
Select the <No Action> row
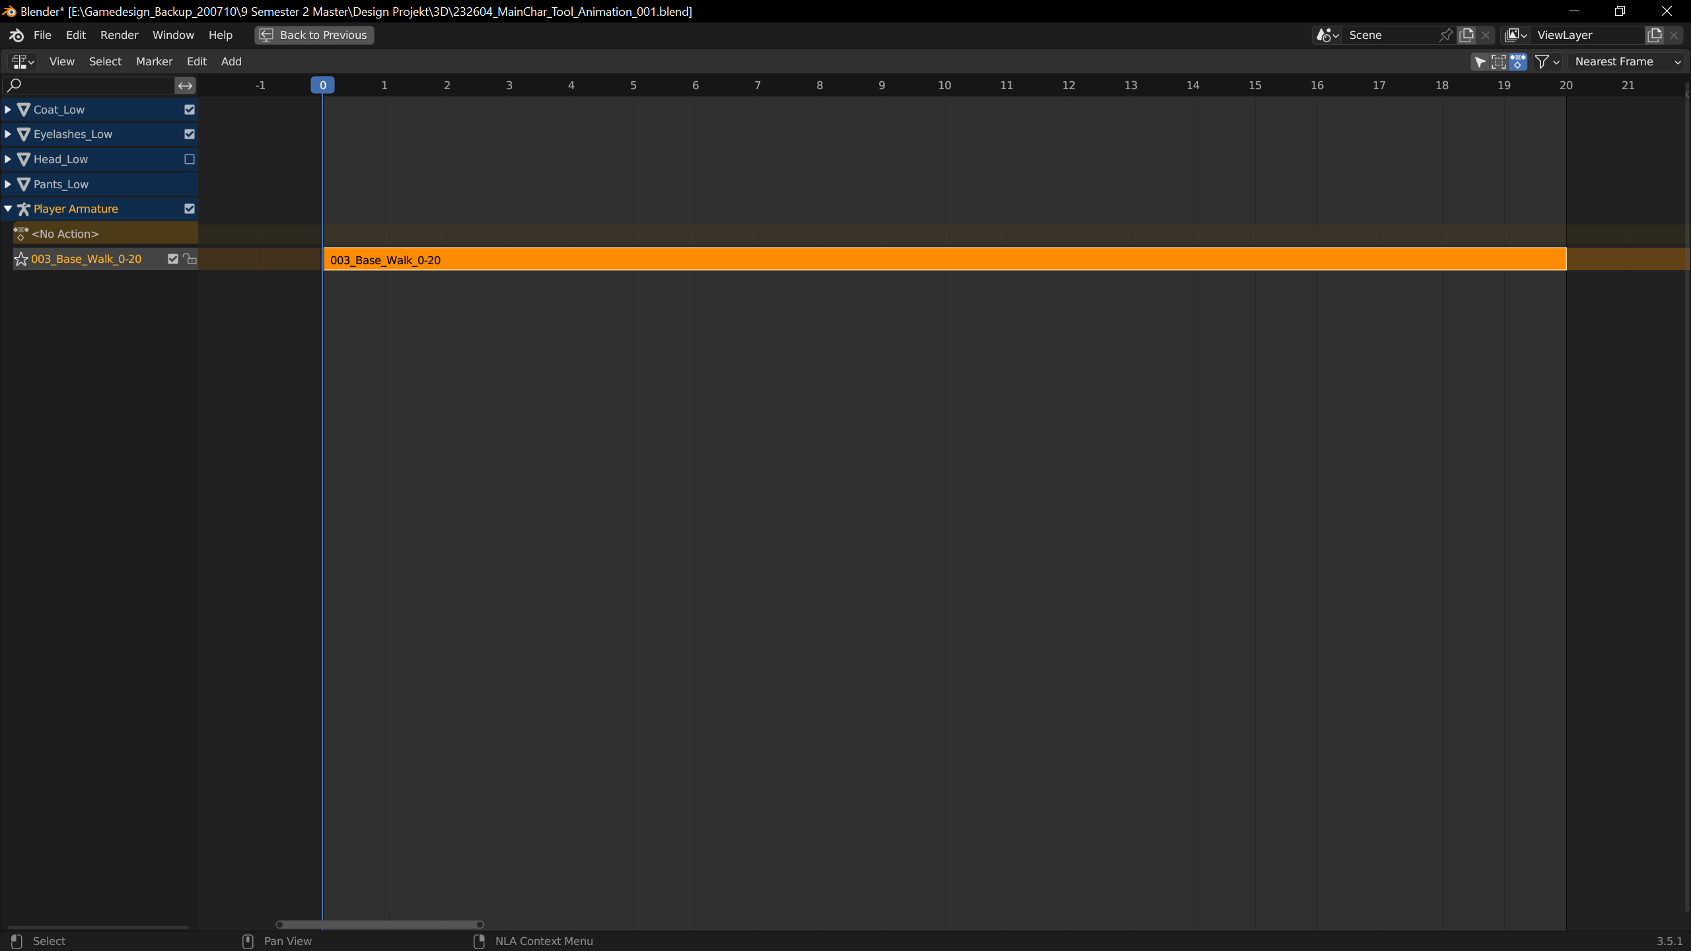[105, 234]
